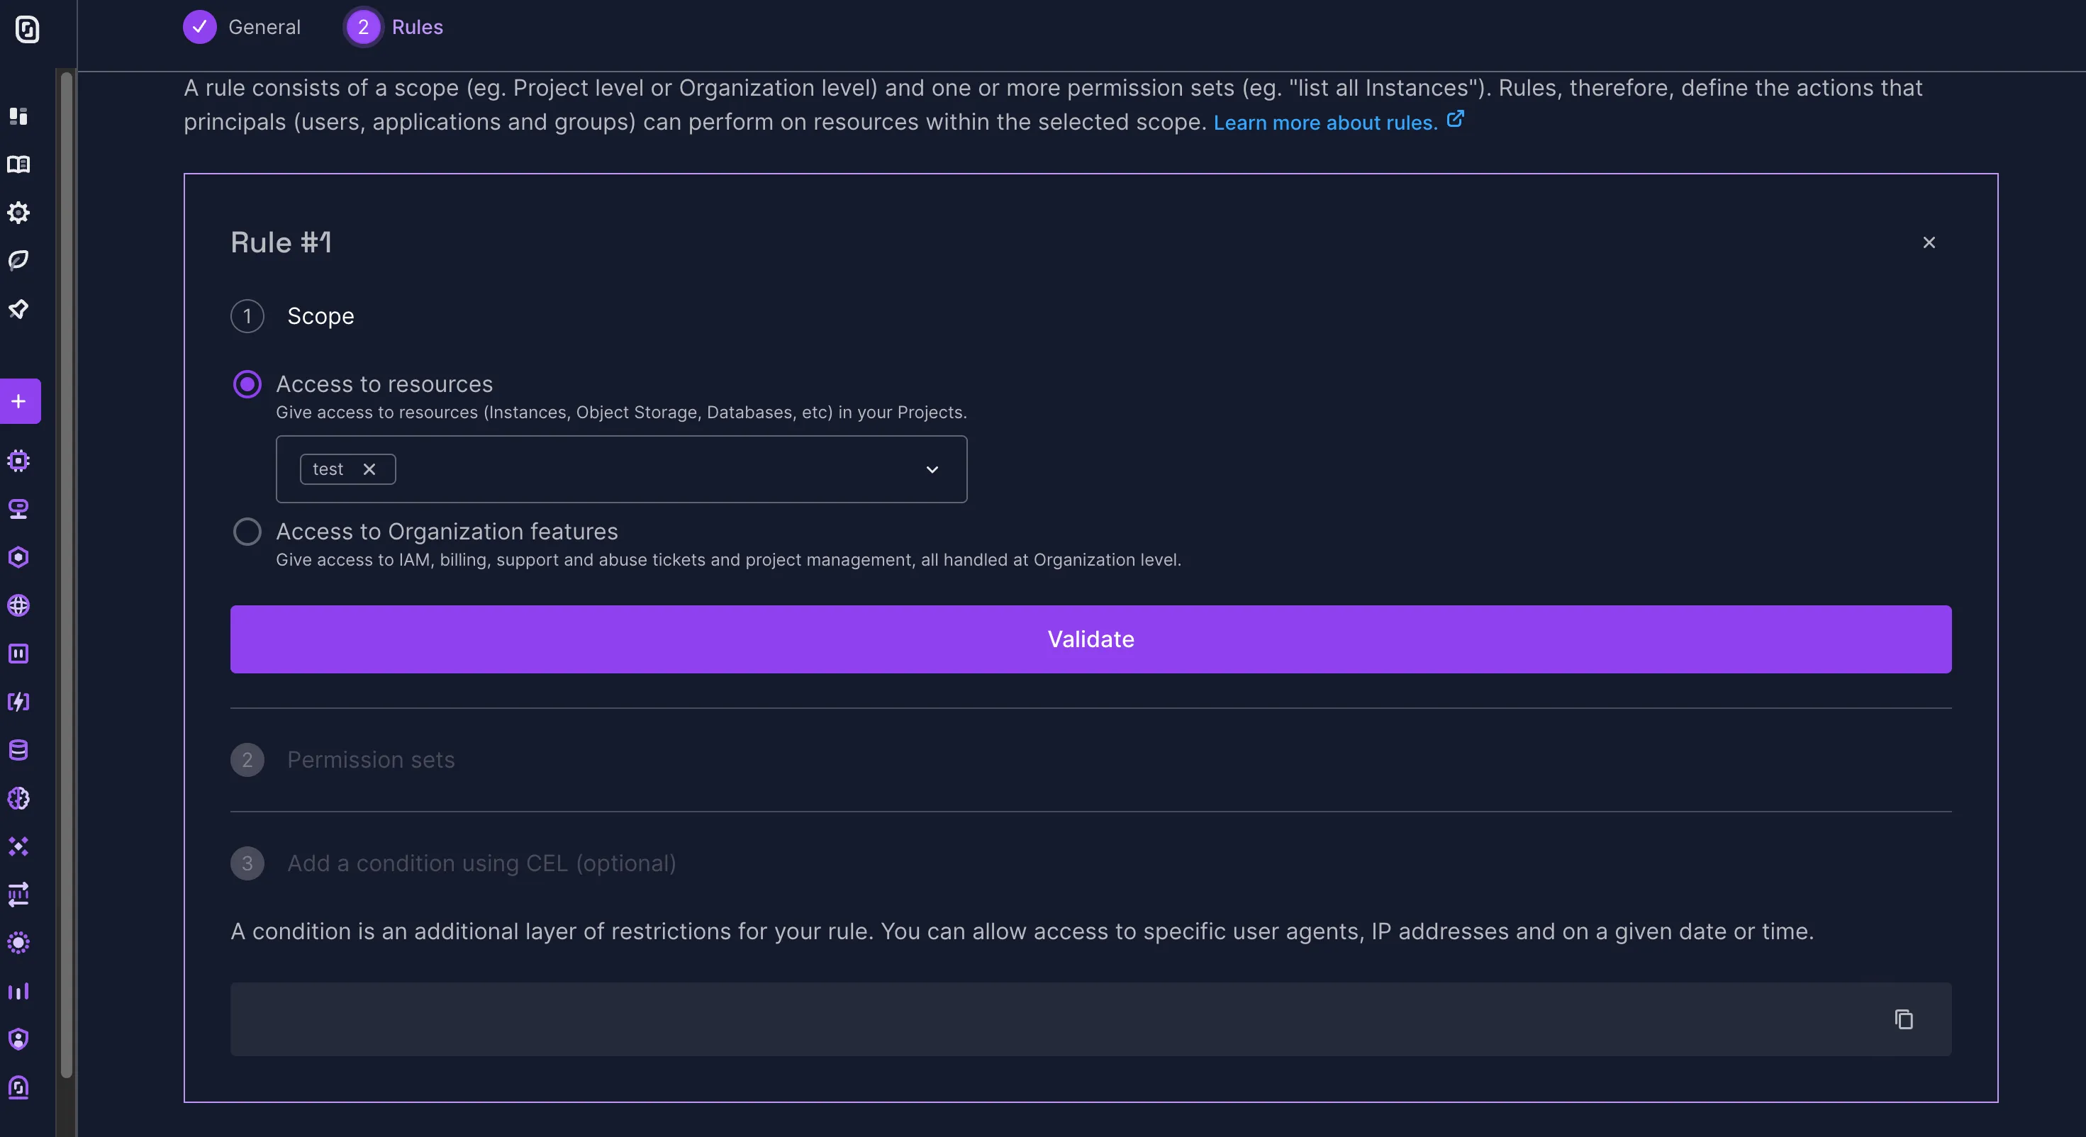
Task: Select the Access to resources radio button
Action: coord(247,384)
